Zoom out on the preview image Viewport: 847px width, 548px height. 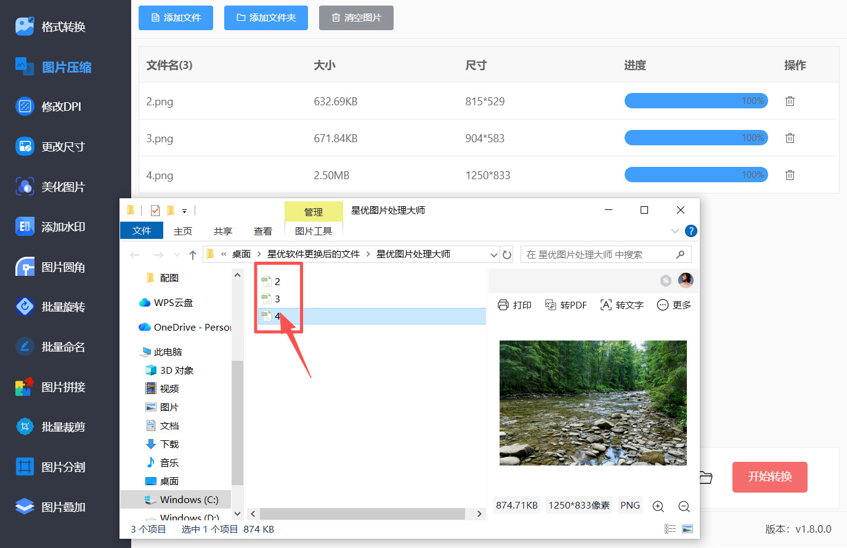[684, 506]
